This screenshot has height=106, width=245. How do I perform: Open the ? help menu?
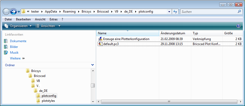click(x=62, y=19)
